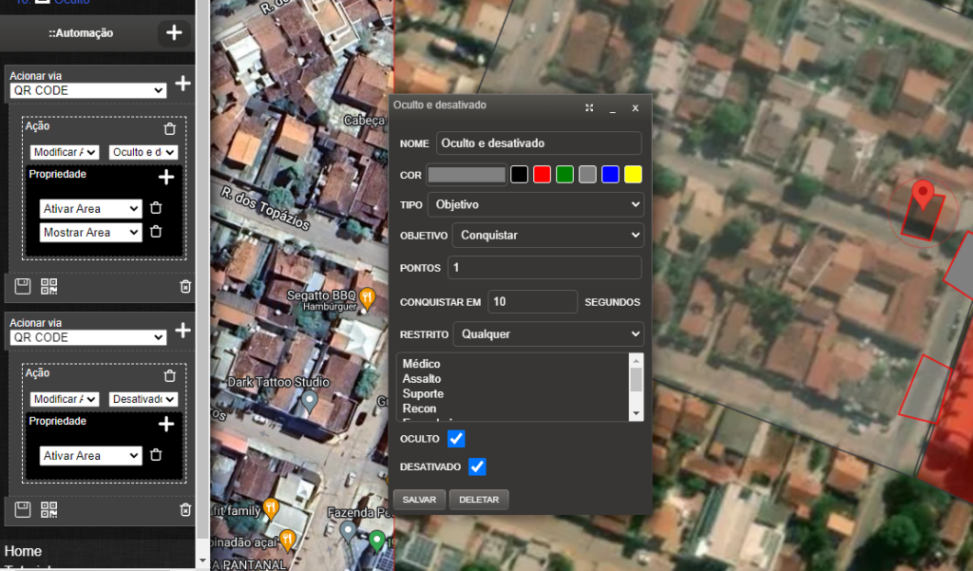Click the trash icon at the bottom of the second automation
The image size is (973, 571).
(x=185, y=510)
